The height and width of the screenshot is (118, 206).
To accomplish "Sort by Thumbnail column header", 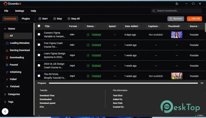I will [174, 26].
